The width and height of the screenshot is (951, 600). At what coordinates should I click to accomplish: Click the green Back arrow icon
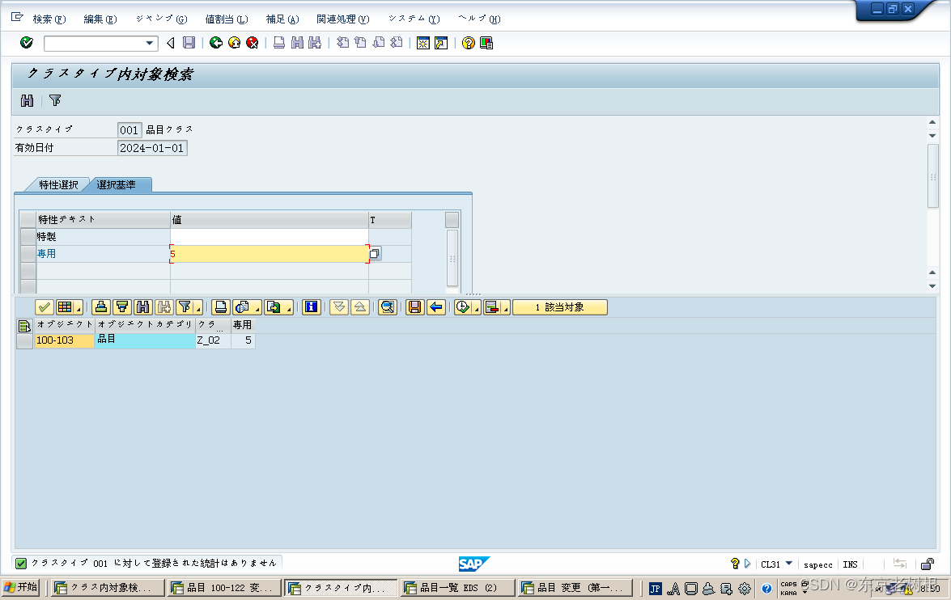click(215, 43)
